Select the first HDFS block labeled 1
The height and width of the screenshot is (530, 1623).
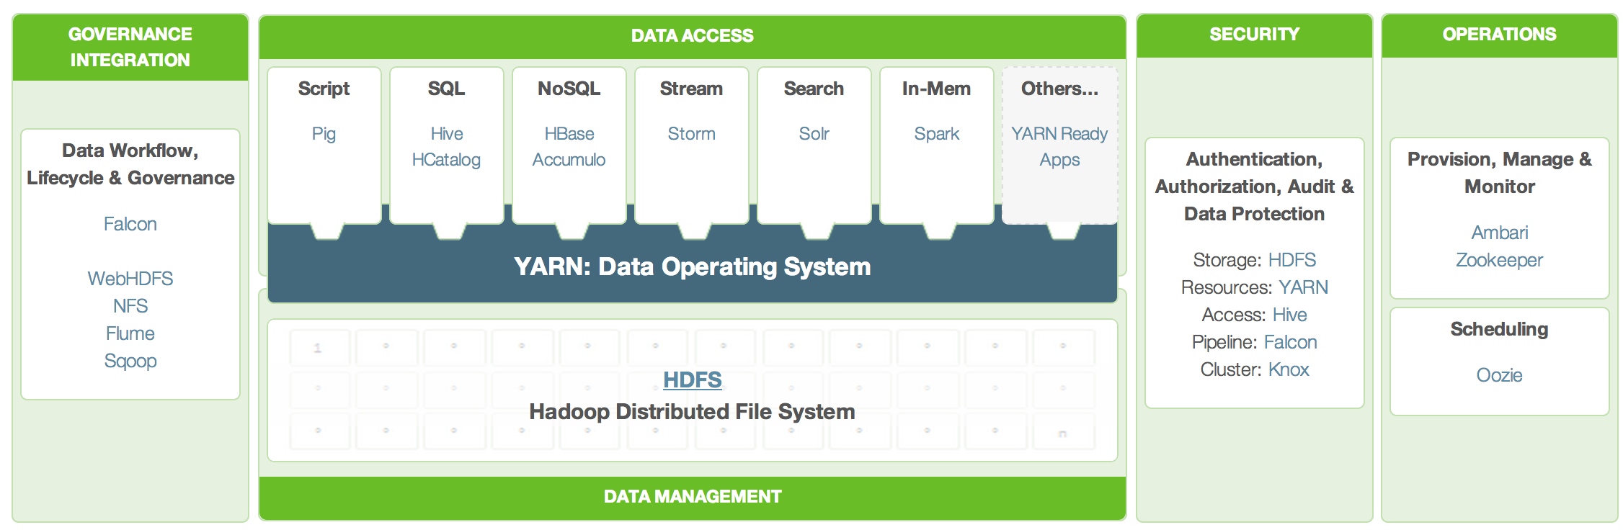319,348
